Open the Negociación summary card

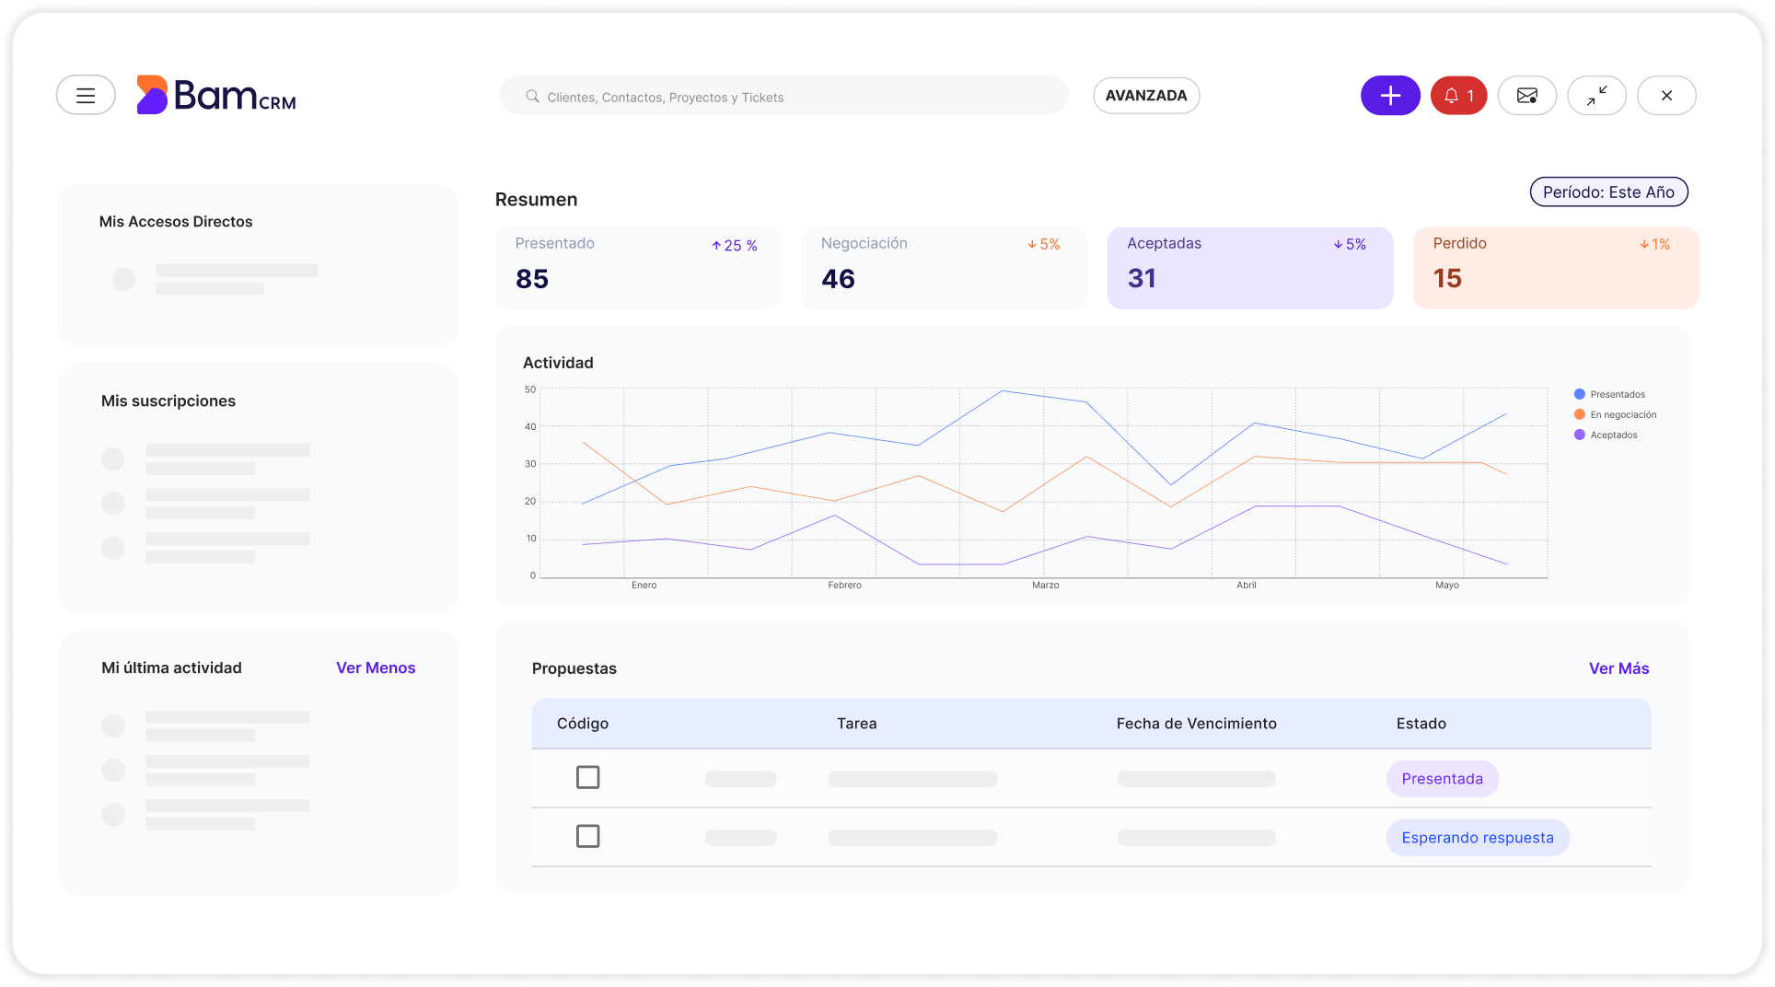(x=944, y=268)
